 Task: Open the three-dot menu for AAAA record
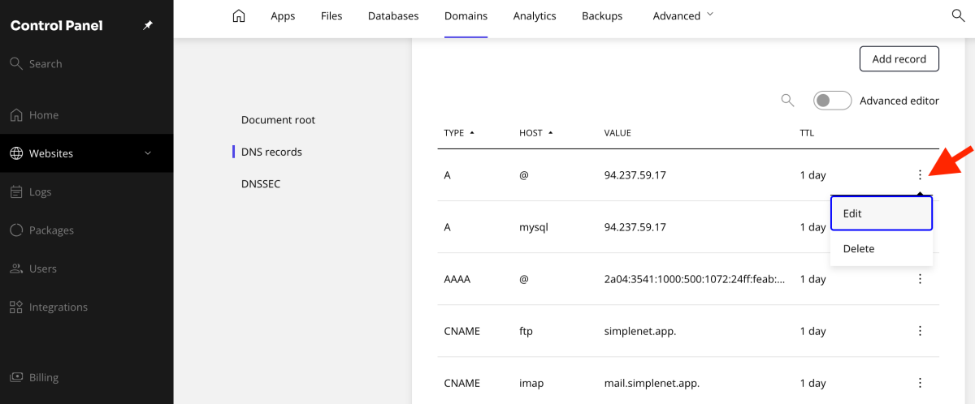point(920,279)
